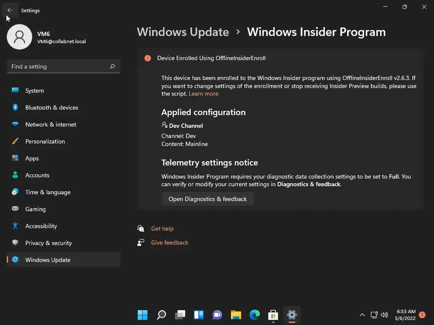The height and width of the screenshot is (325, 434).
Task: Open the Give feedback link
Action: click(x=170, y=242)
